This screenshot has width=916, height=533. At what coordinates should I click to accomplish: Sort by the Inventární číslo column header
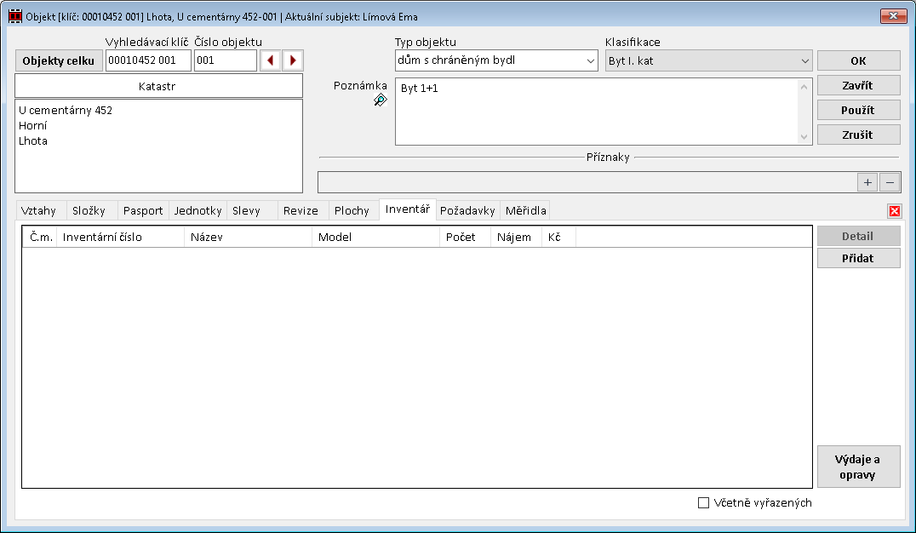(120, 238)
